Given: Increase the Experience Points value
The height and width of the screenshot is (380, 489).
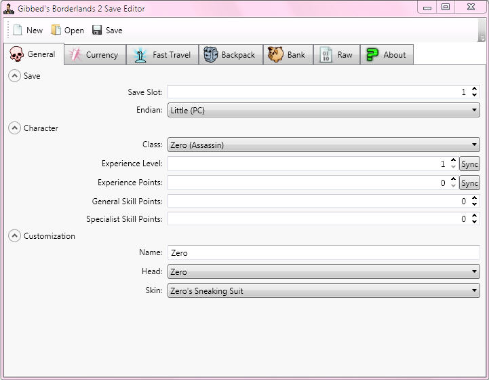Looking at the screenshot, I should click(454, 179).
